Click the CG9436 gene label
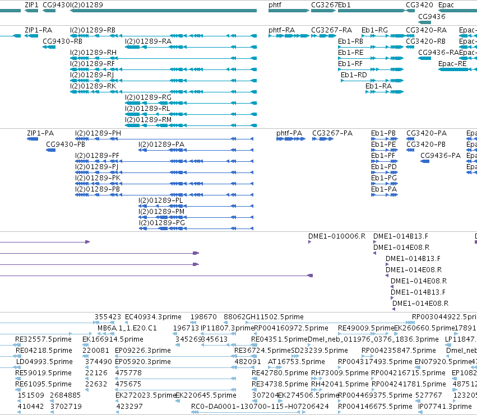The image size is (477, 415). point(432,16)
